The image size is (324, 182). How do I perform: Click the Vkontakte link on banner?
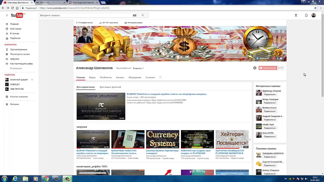[x=263, y=58]
